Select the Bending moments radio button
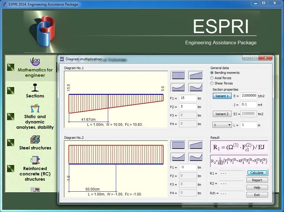 tap(212, 73)
